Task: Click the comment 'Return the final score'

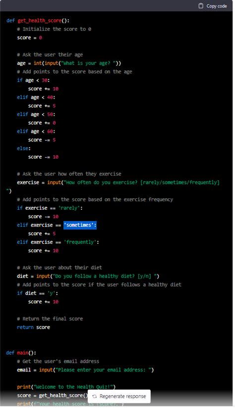Action: (50, 318)
